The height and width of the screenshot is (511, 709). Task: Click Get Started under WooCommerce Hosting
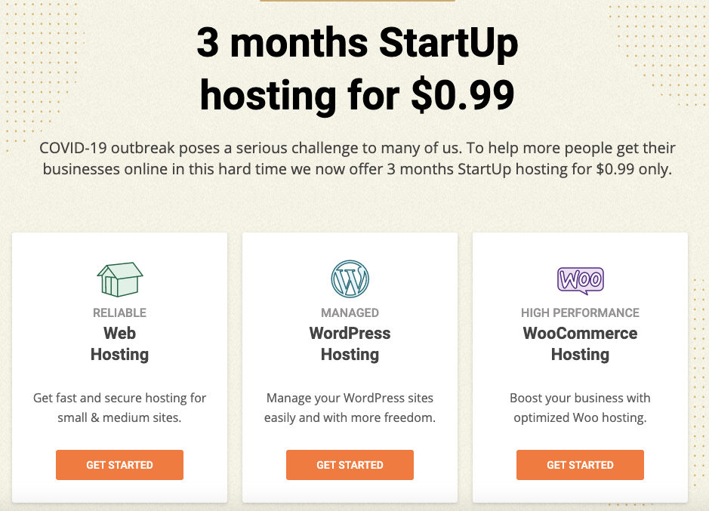tap(580, 465)
